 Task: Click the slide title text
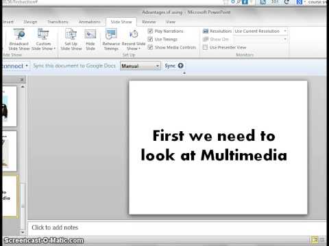tap(214, 146)
